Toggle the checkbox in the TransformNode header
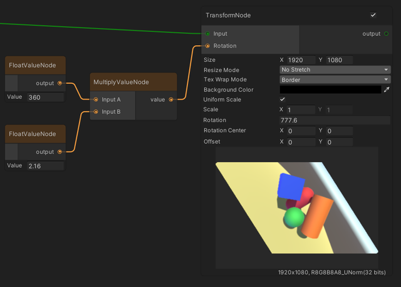Screen dimensions: 401x287 [x=373, y=14]
